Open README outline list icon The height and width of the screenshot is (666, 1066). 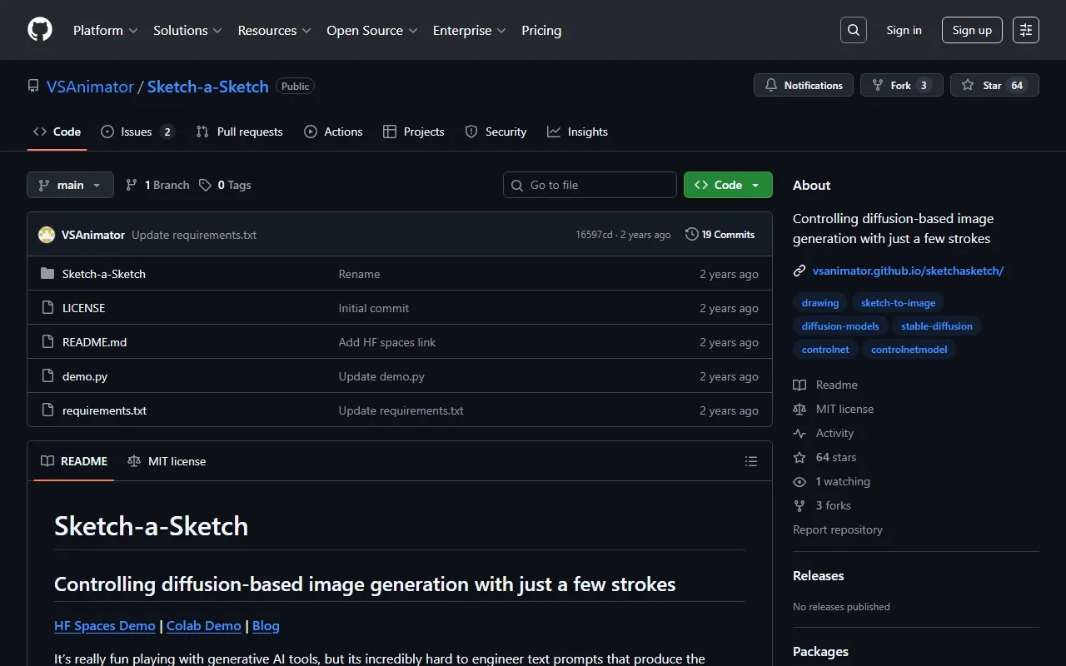[751, 461]
